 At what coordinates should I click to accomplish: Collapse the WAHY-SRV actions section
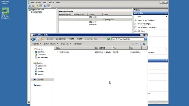[x=166, y=13]
